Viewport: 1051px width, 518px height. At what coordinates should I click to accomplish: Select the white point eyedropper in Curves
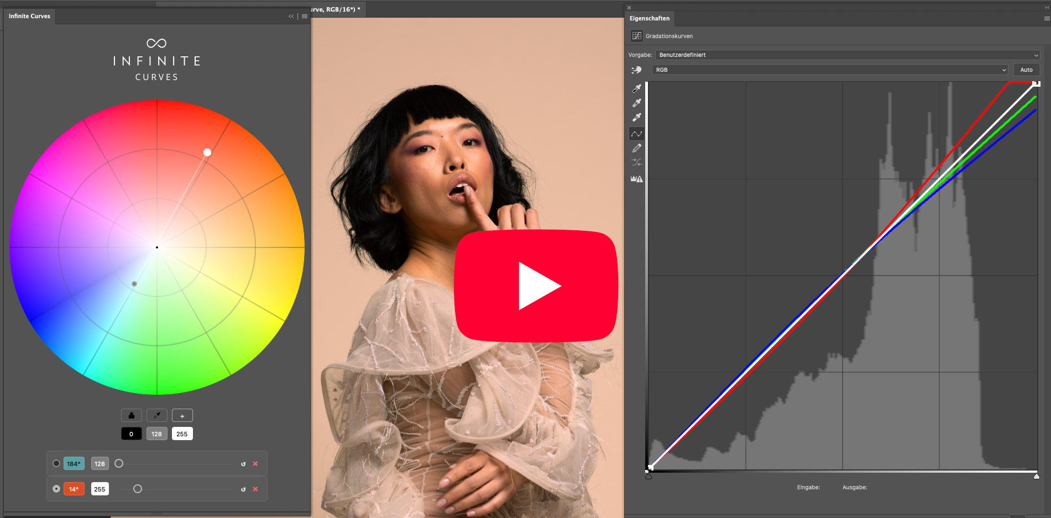(637, 117)
